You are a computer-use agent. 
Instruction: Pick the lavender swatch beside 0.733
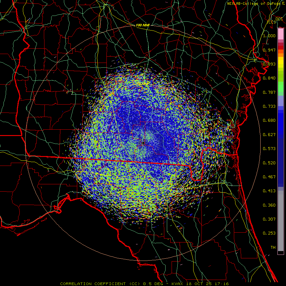[281, 101]
